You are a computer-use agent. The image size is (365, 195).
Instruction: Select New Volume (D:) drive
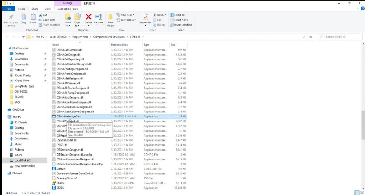click(x=24, y=166)
